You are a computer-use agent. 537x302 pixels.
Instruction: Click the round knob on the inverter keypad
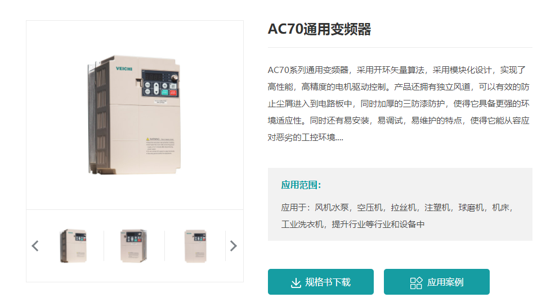(x=174, y=77)
